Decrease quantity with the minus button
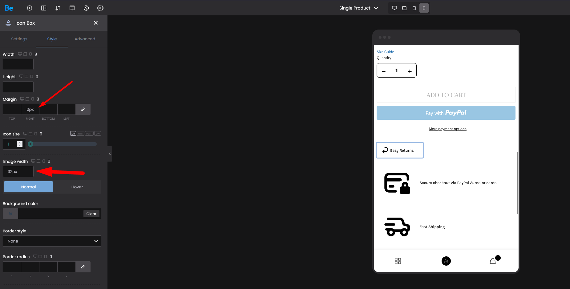 click(x=384, y=71)
